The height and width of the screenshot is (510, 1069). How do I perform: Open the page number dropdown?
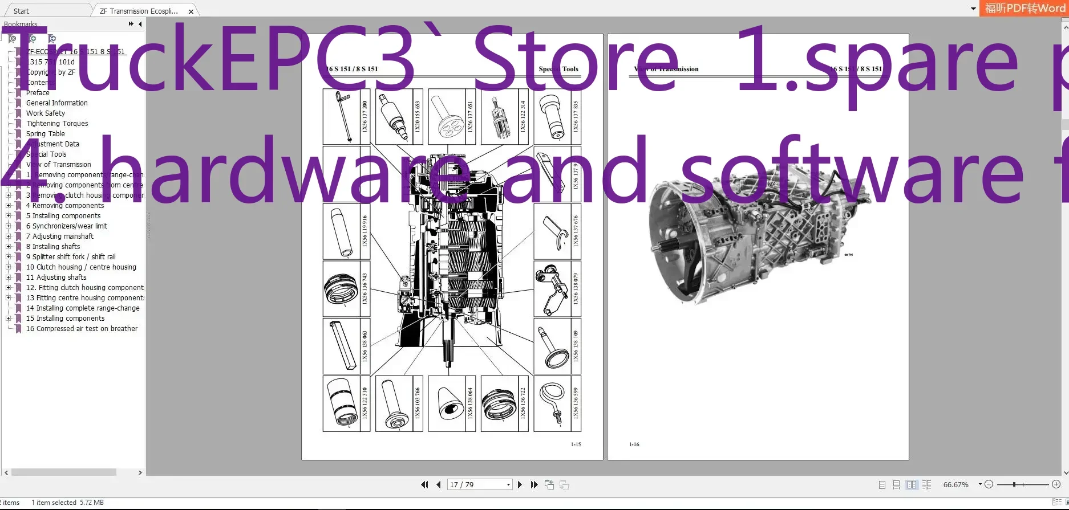tap(508, 485)
